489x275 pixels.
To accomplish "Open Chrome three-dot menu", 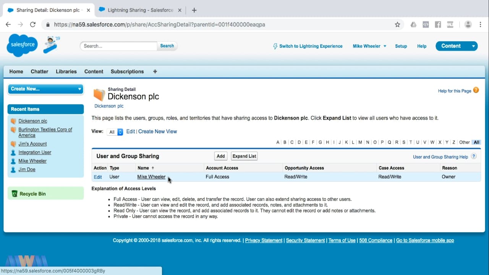I will pos(480,24).
